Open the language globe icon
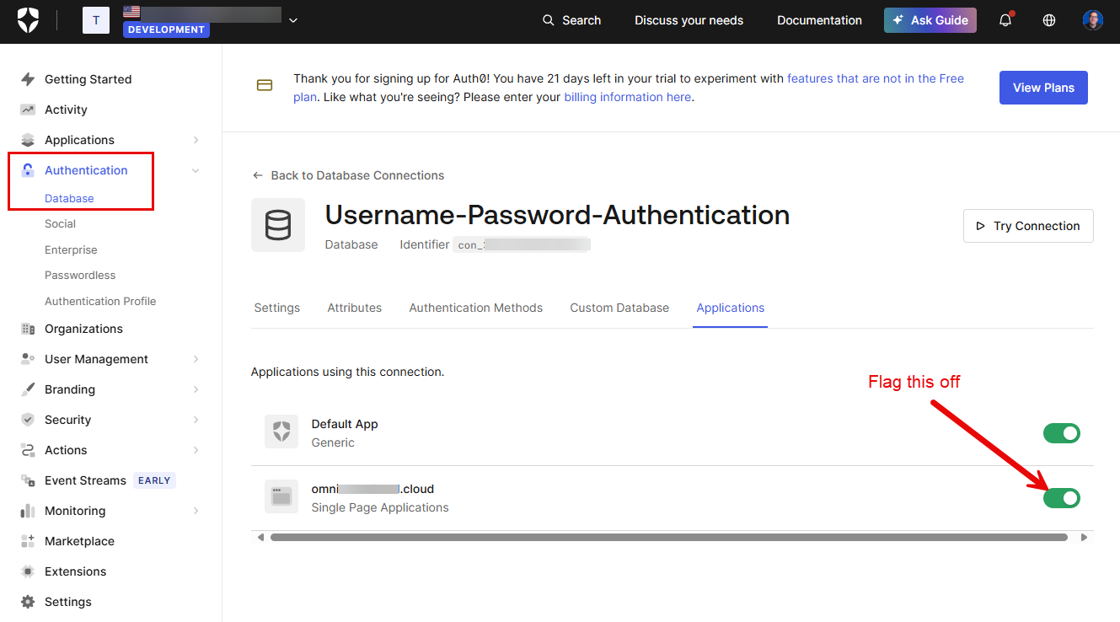 point(1049,20)
